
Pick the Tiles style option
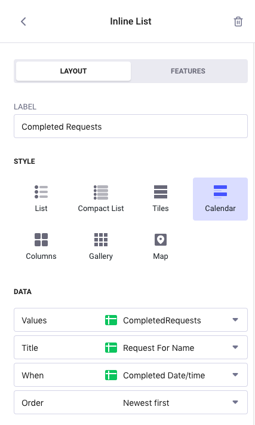pos(161,198)
